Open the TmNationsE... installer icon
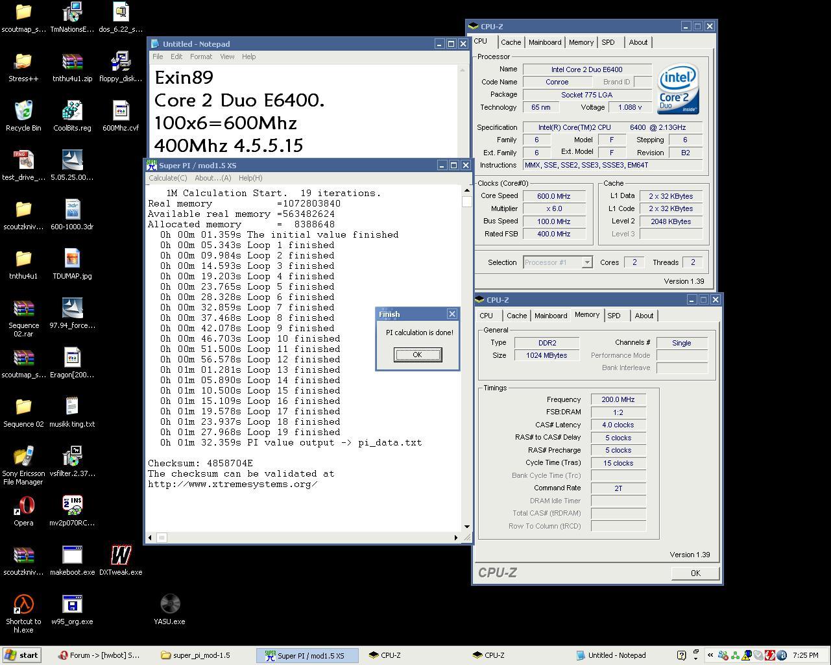 [72, 17]
